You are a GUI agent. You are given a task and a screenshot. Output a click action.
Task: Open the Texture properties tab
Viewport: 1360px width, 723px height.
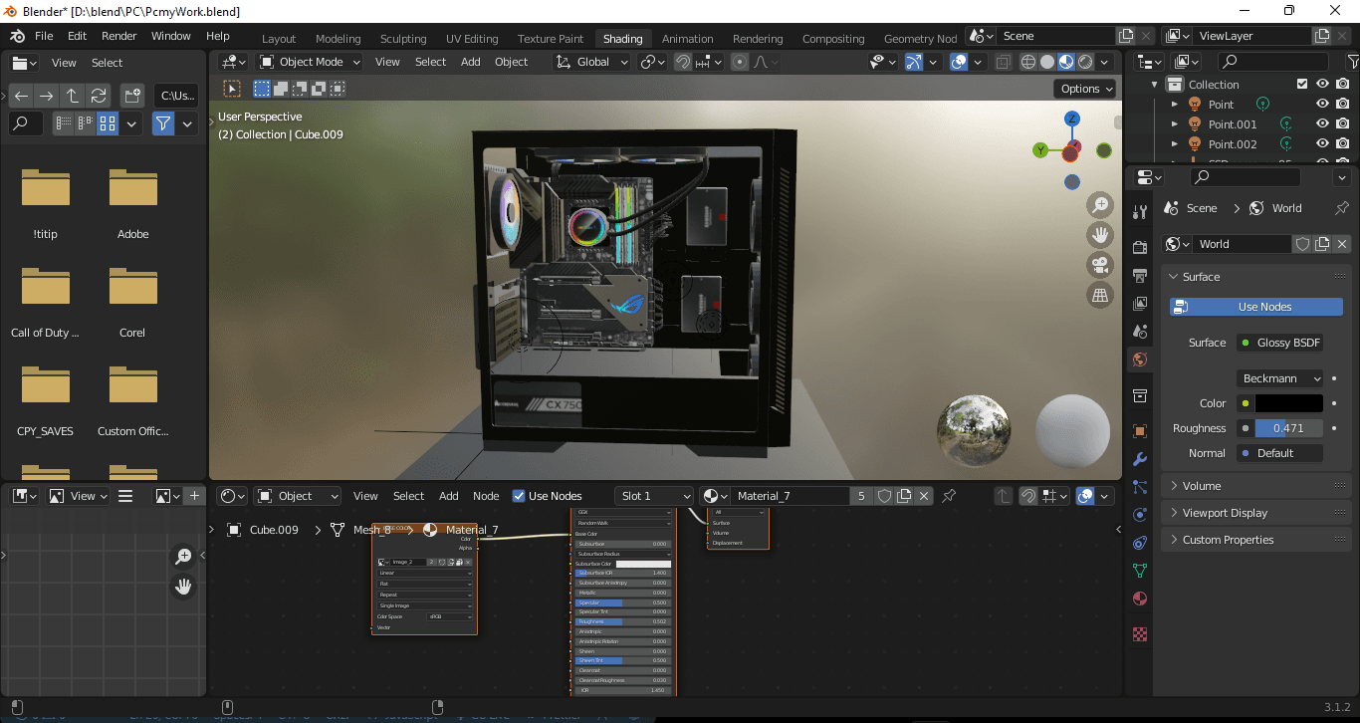[1140, 634]
